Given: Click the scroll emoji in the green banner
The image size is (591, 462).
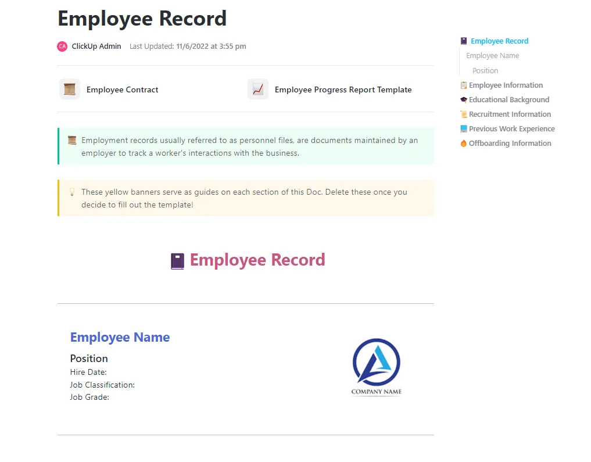Looking at the screenshot, I should pyautogui.click(x=72, y=140).
